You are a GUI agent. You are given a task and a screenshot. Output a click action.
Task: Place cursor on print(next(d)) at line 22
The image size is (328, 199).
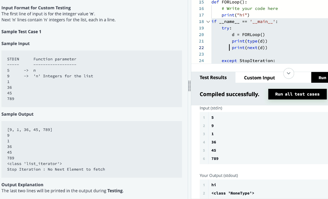[x=250, y=47]
